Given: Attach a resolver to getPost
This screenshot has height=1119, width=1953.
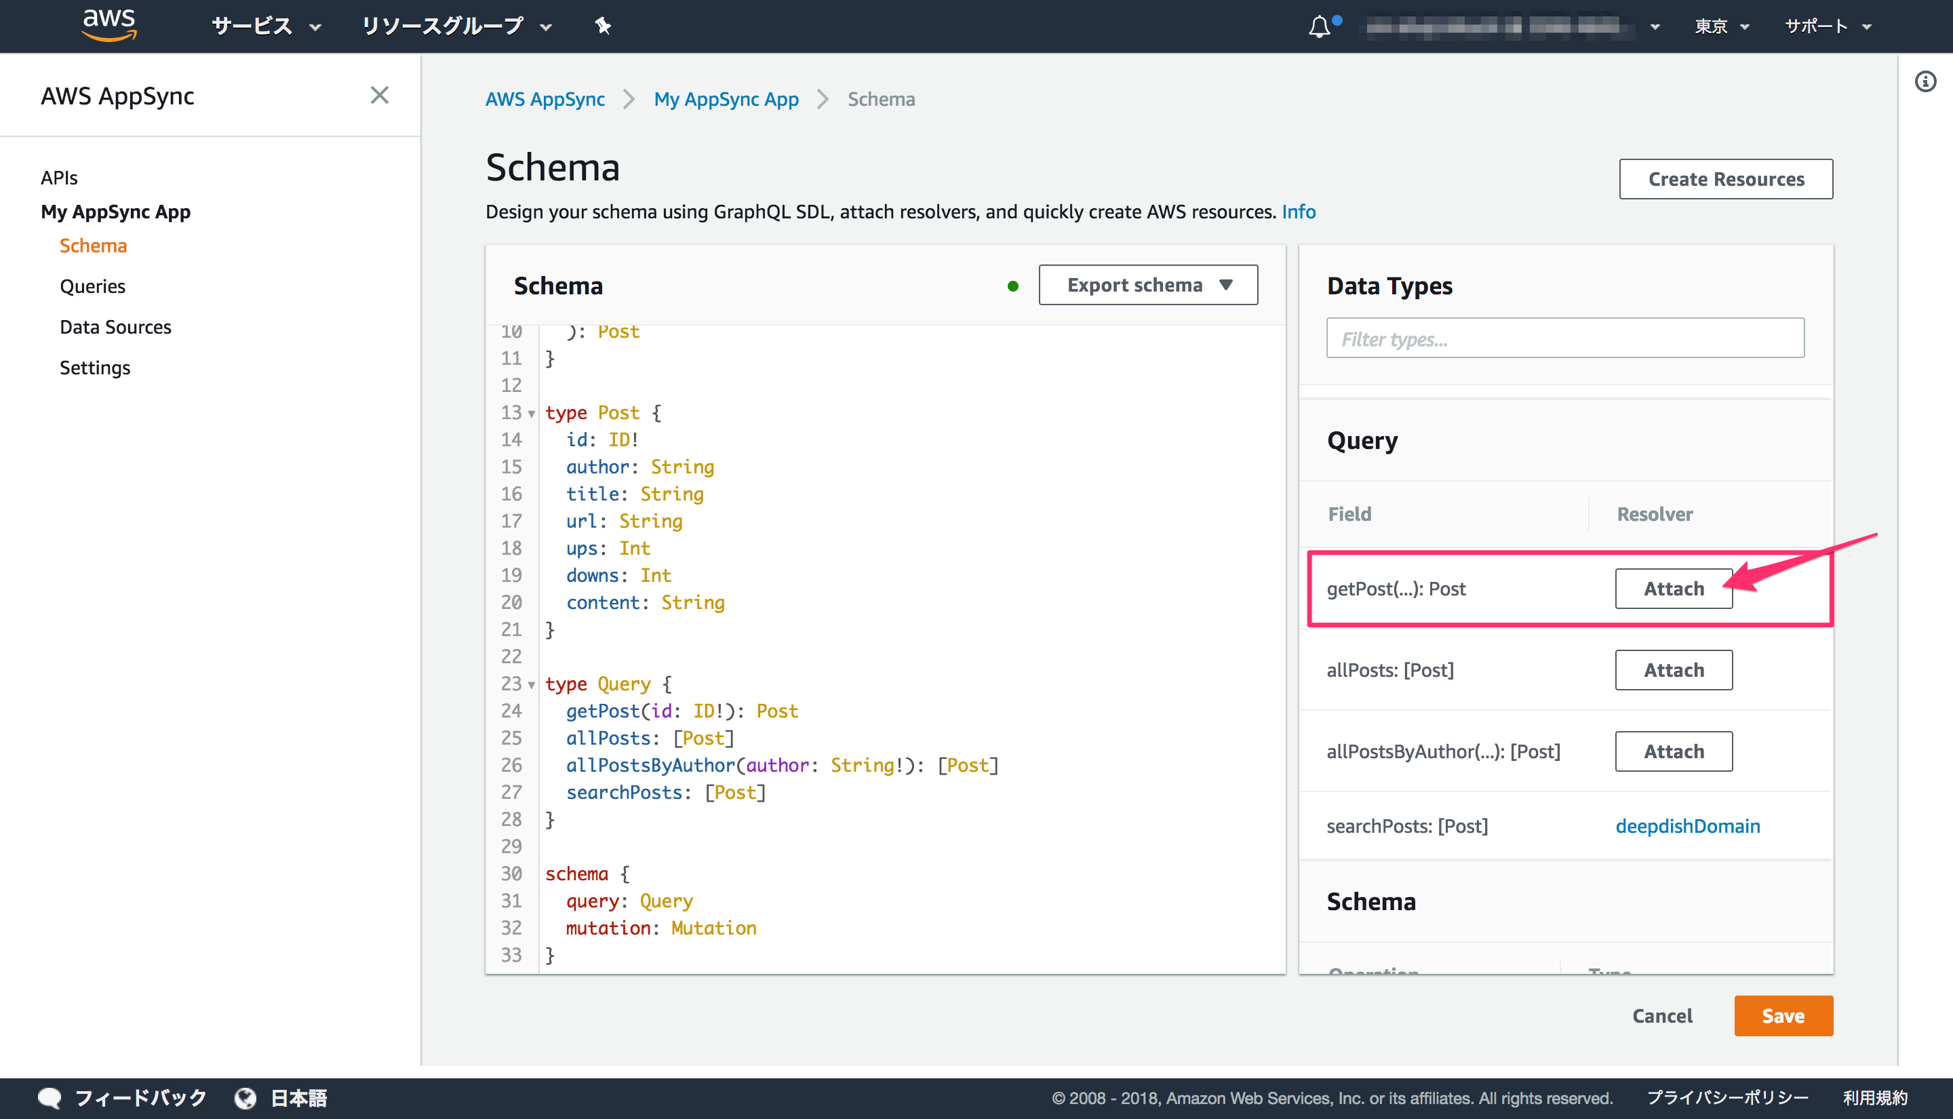Looking at the screenshot, I should (1674, 589).
